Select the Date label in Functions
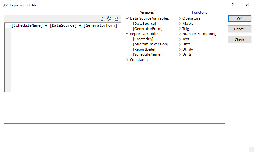This screenshot has width=255, height=153. pos(186,44)
